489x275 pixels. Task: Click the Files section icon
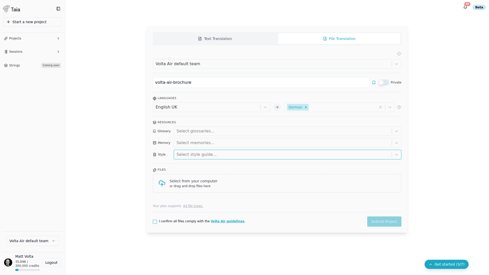[x=155, y=170]
